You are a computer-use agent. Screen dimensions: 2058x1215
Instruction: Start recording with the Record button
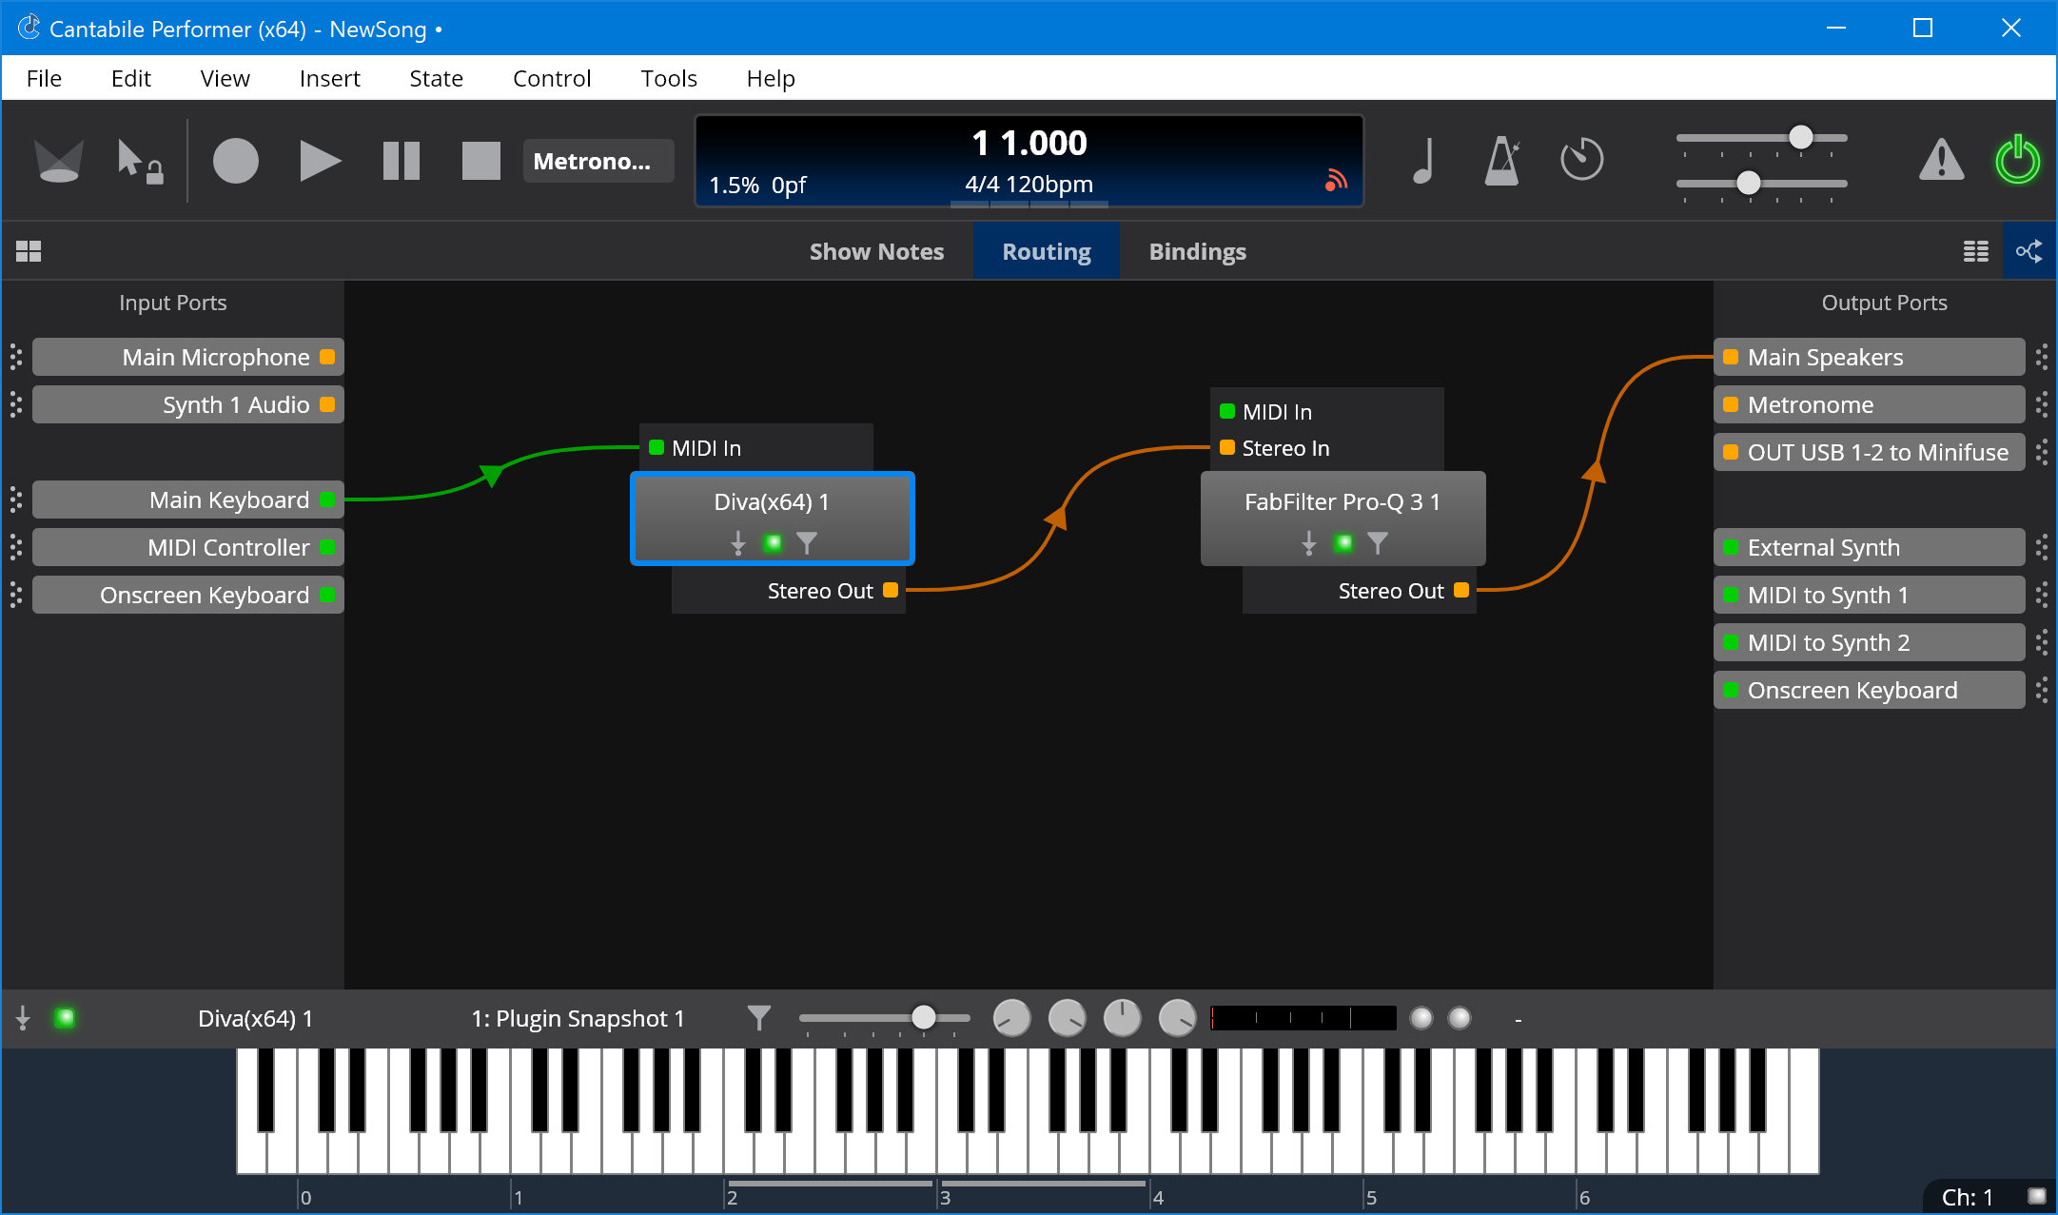click(235, 161)
